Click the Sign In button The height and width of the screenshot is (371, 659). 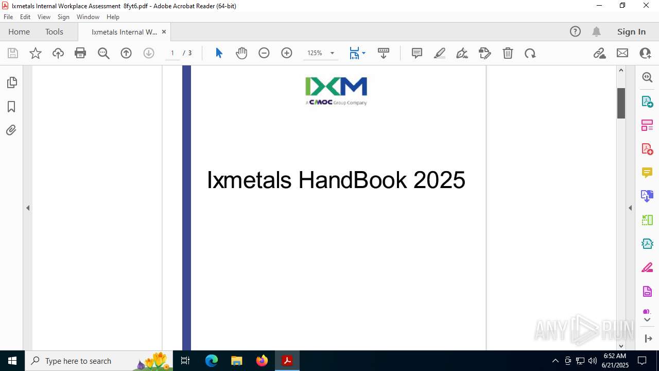pyautogui.click(x=631, y=31)
